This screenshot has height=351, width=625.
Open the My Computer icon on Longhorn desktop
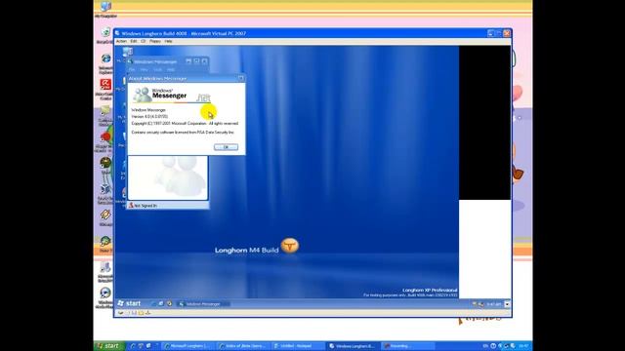pos(128,52)
